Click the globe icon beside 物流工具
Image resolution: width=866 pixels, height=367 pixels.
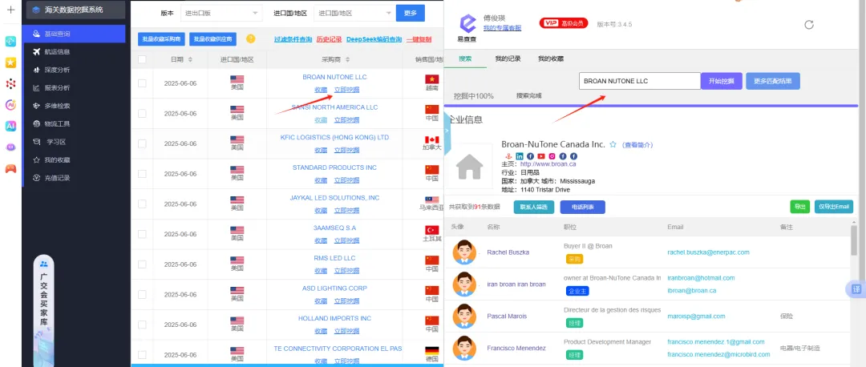[x=36, y=123]
